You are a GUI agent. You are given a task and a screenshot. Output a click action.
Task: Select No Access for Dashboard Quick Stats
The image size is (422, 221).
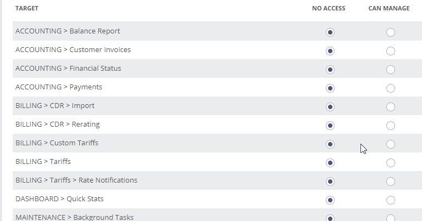(x=330, y=200)
